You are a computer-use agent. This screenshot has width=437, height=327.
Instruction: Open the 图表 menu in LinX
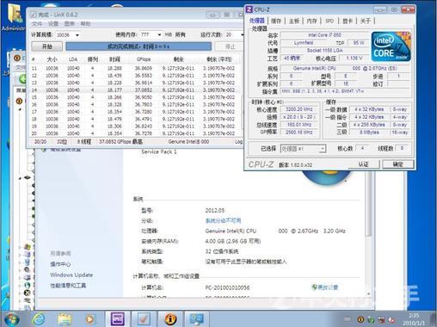tap(70, 24)
